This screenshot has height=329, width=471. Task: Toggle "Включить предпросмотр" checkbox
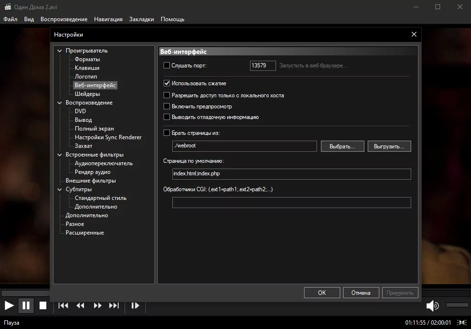pyautogui.click(x=167, y=106)
